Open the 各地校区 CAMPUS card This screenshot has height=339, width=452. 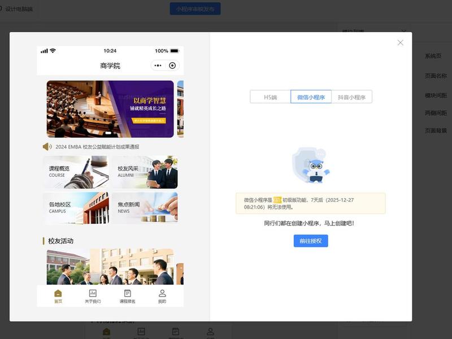[76, 208]
